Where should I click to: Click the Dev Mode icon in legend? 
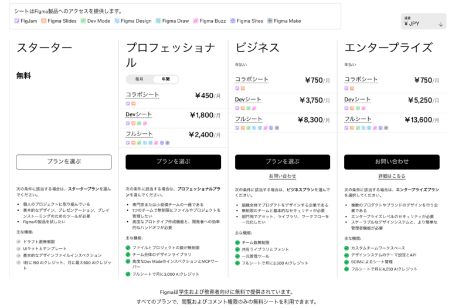[83, 21]
